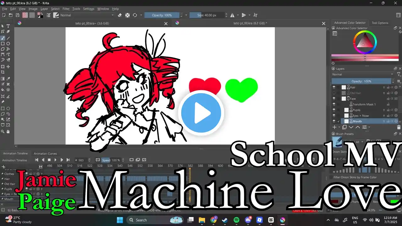Select the Line tool

point(8,38)
